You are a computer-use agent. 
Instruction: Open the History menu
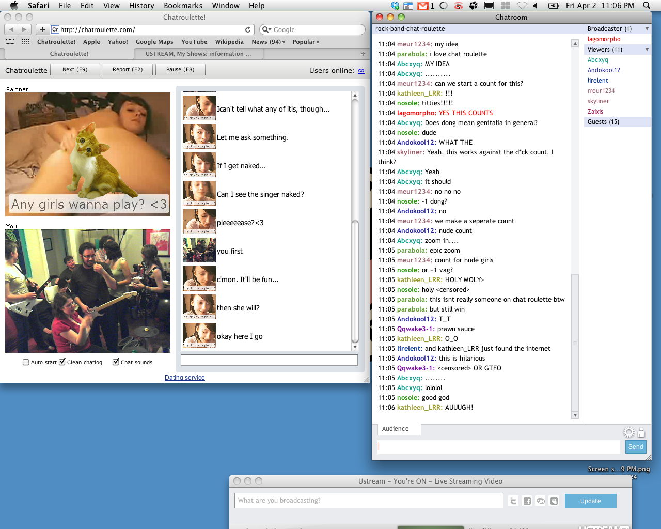(141, 6)
